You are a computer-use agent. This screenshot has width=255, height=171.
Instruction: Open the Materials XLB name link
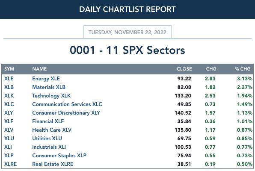[49, 87]
